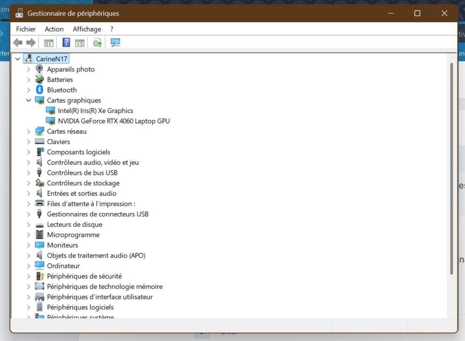Click the Bluetooth category icon
465x341 pixels.
[40, 90]
